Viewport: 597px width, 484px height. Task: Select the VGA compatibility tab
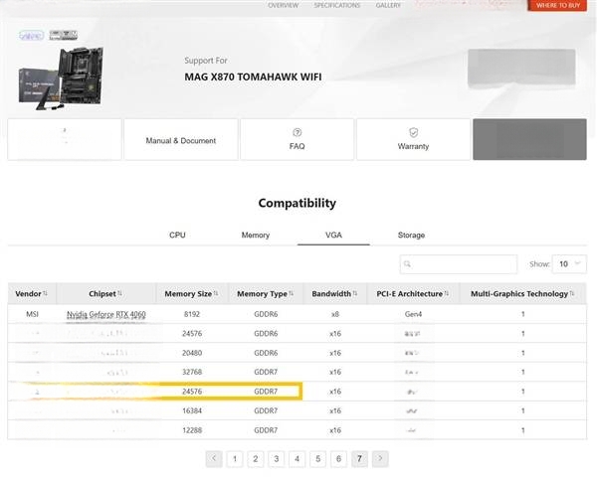333,235
